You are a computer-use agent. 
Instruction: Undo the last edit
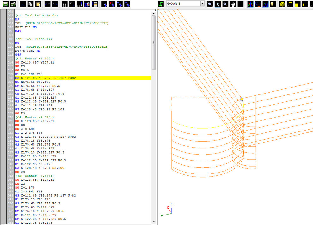47,4
